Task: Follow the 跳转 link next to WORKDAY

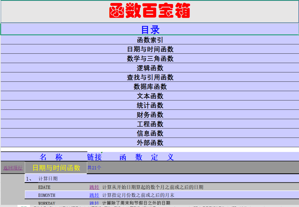Action: pyautogui.click(x=94, y=203)
